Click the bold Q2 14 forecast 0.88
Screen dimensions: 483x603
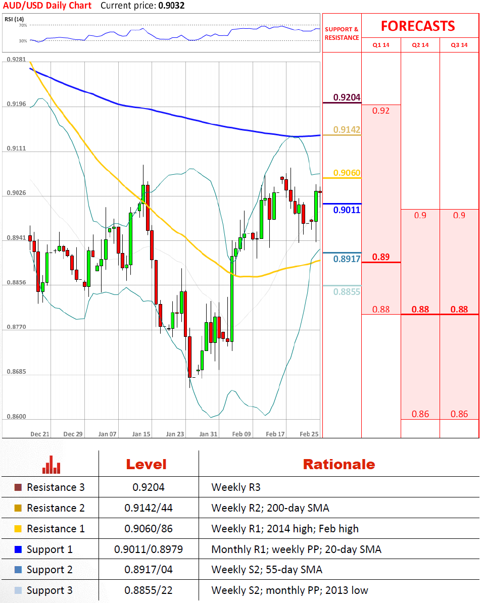[420, 310]
